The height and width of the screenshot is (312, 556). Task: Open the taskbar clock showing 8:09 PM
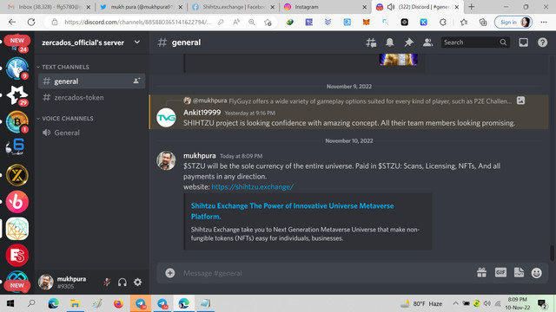518,303
